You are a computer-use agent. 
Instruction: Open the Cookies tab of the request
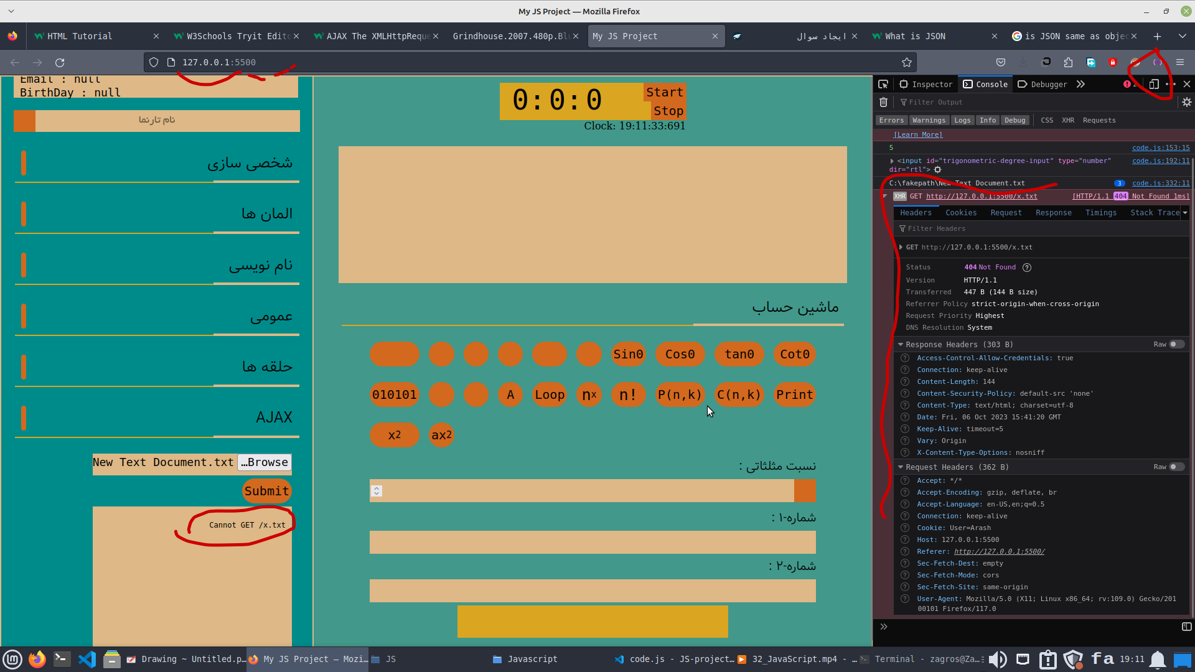[961, 213]
